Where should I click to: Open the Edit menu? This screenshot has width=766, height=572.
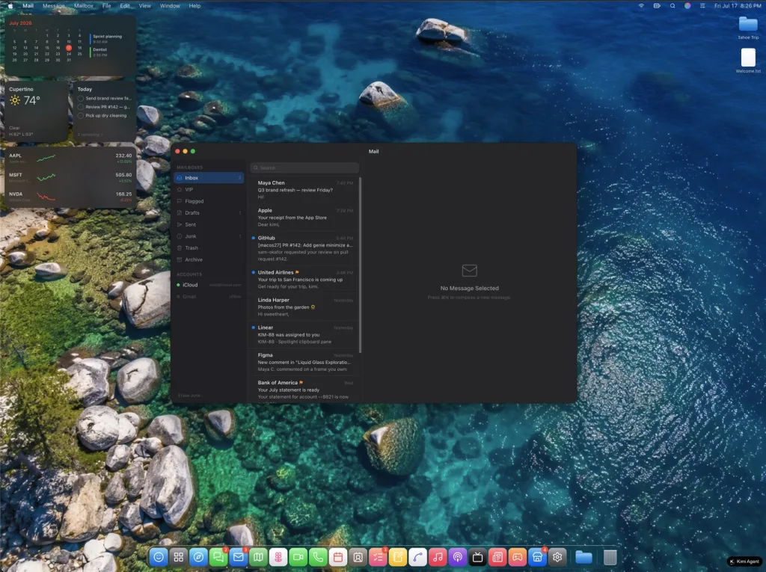(125, 6)
